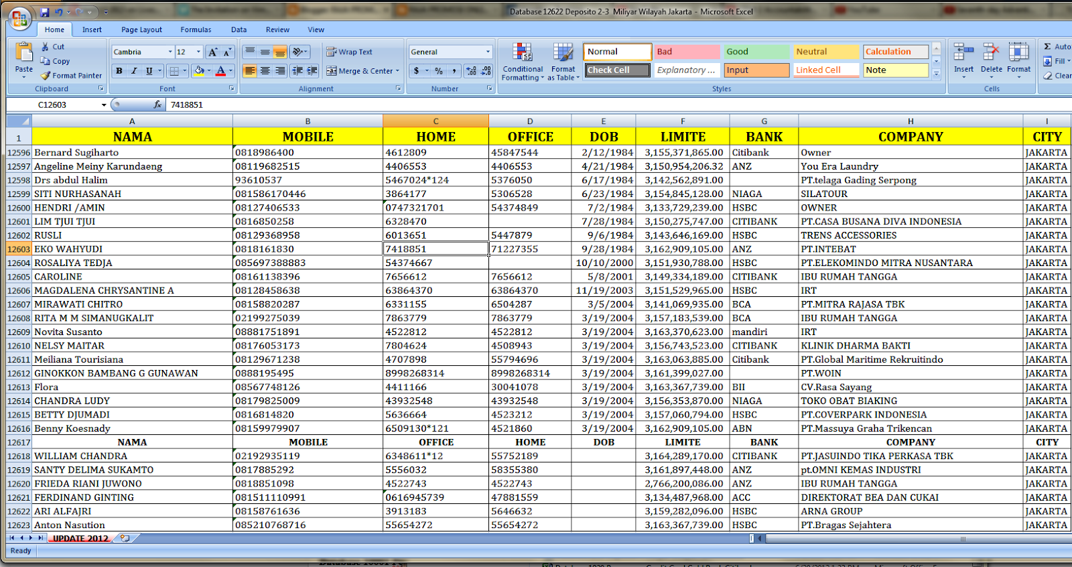Screen dimensions: 1072x567
Task: Open the round Office Button menu
Action: click(20, 18)
